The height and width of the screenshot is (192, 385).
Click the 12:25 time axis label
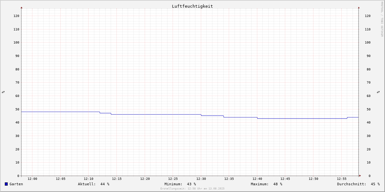tap(173, 179)
